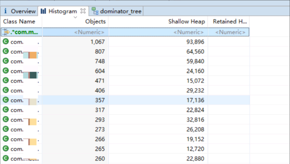
Task: Click shallow heap value 64,560
Action: tap(195, 51)
